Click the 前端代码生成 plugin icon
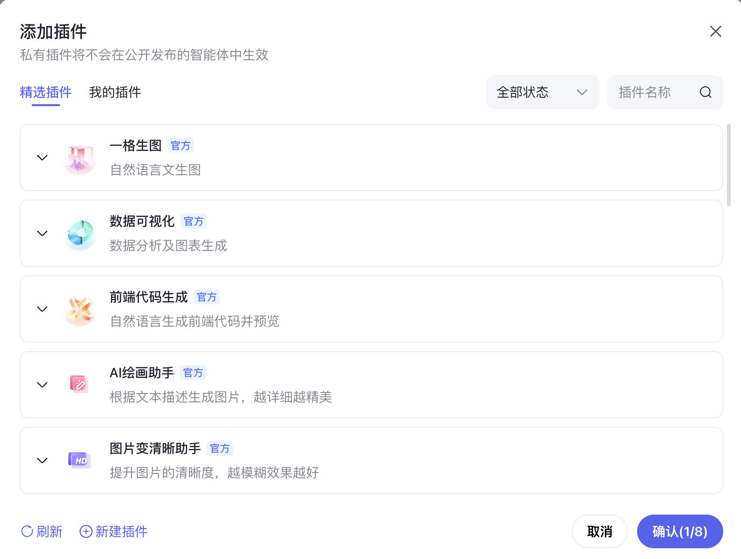 [x=80, y=309]
